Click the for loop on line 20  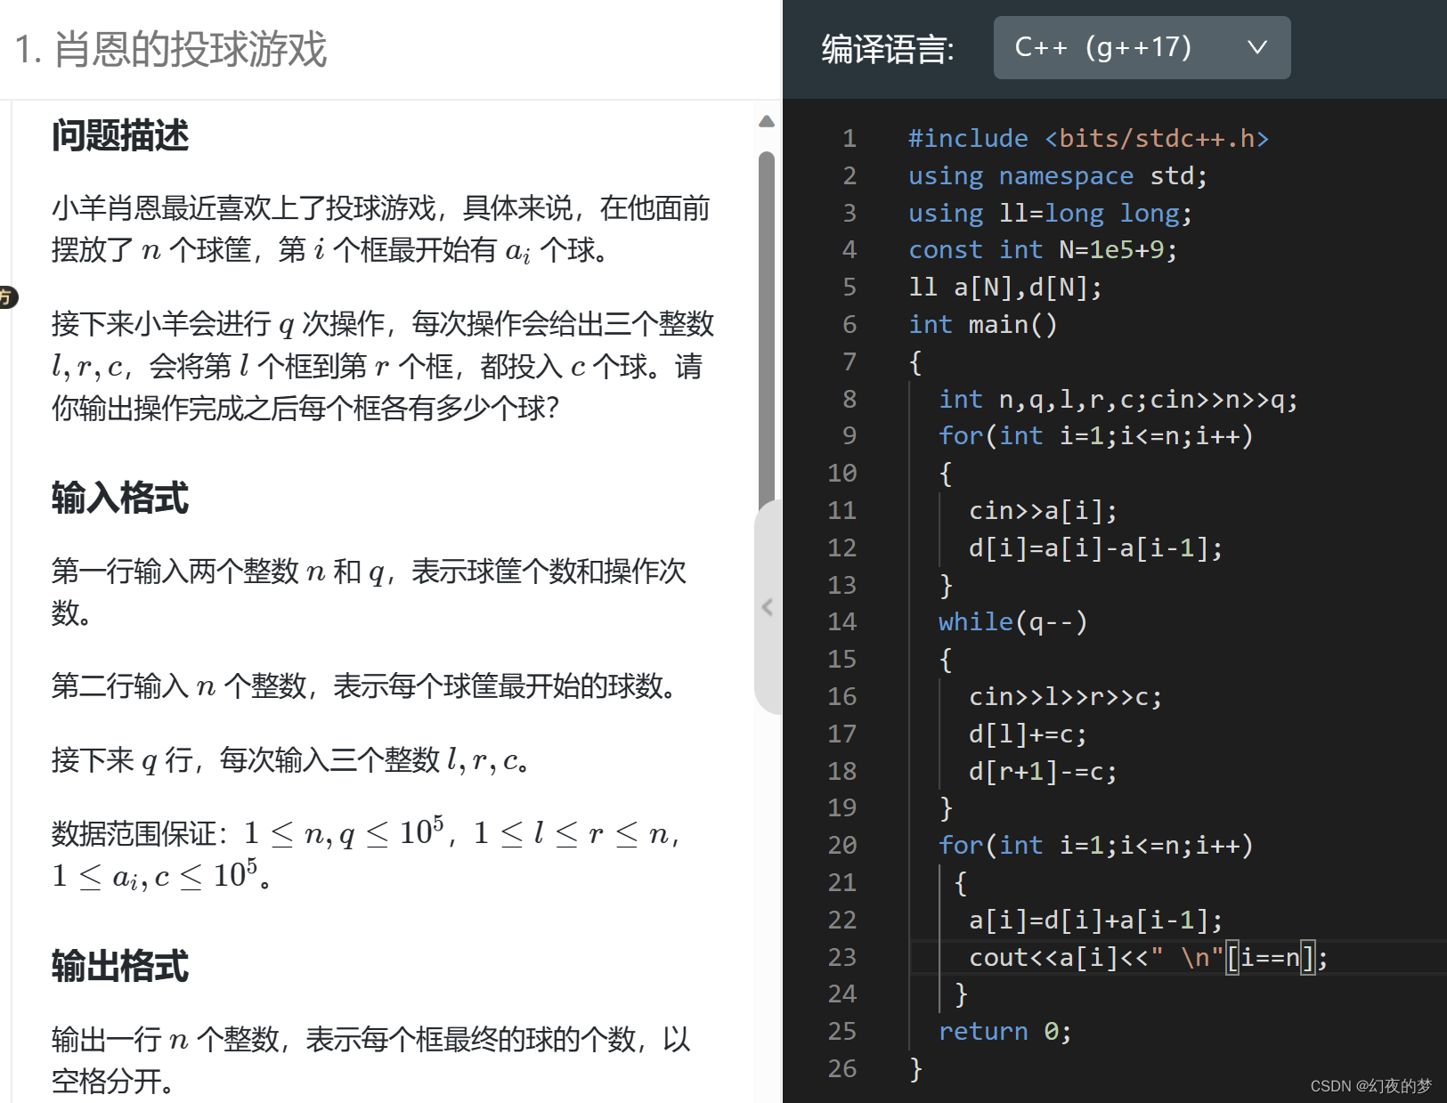pos(1095,846)
